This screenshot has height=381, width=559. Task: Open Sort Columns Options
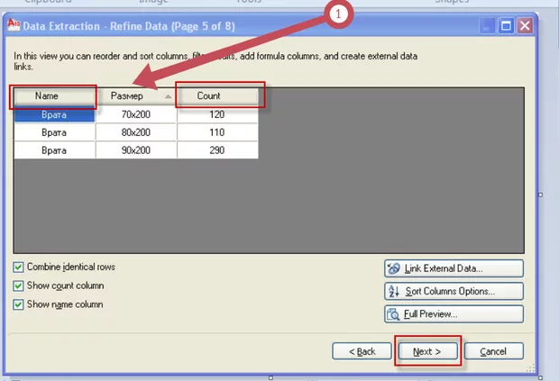(454, 291)
